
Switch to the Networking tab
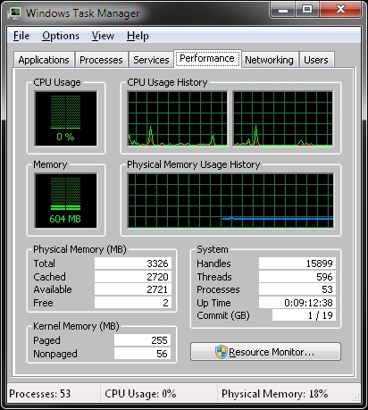[269, 60]
